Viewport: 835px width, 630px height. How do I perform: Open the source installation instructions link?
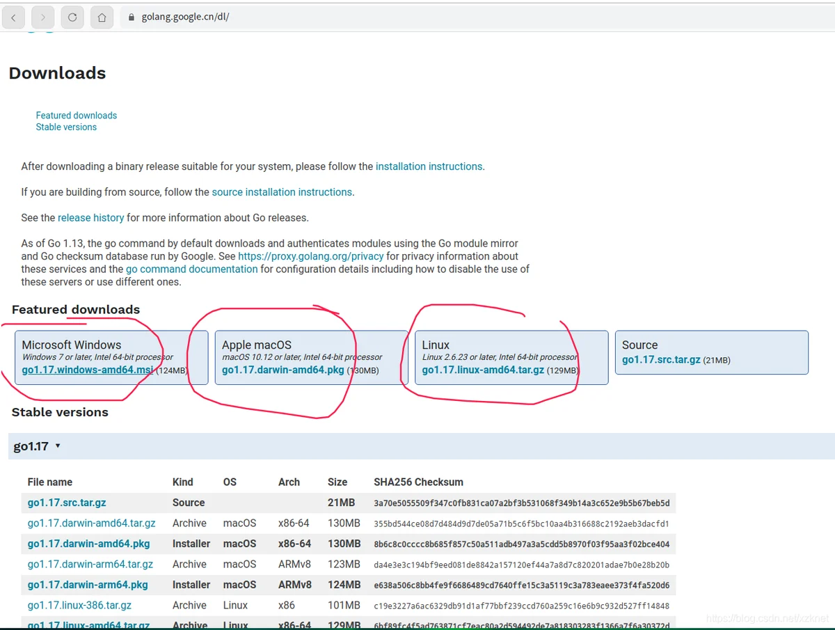[282, 192]
